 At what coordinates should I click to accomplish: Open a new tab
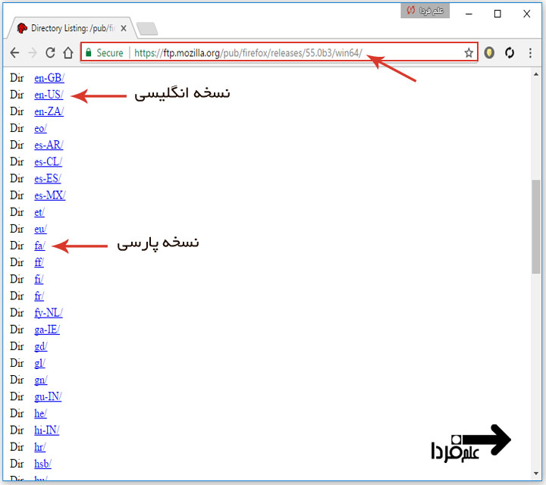tap(147, 29)
